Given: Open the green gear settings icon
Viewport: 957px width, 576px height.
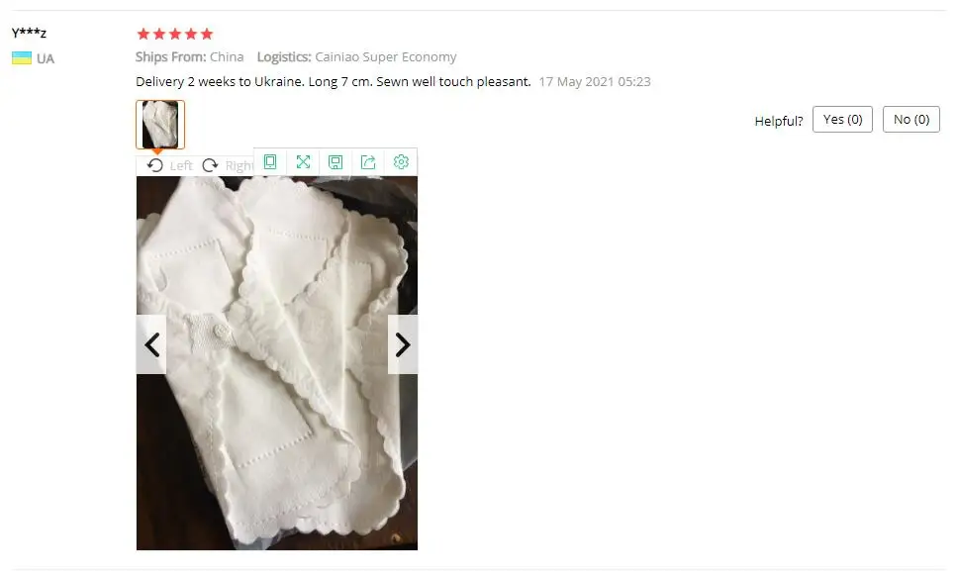Looking at the screenshot, I should 401,161.
